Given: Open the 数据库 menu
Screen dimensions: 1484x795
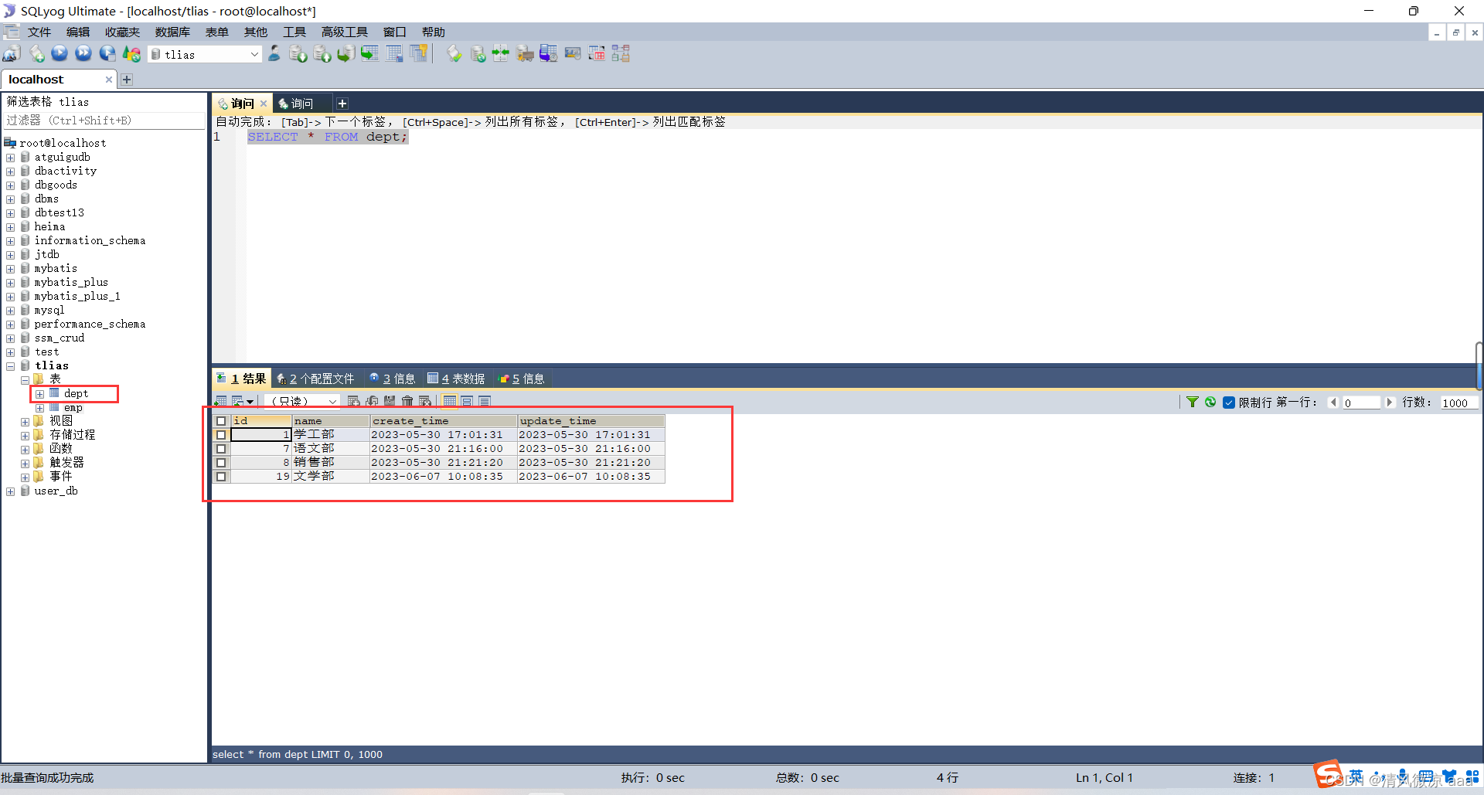Looking at the screenshot, I should pyautogui.click(x=172, y=32).
